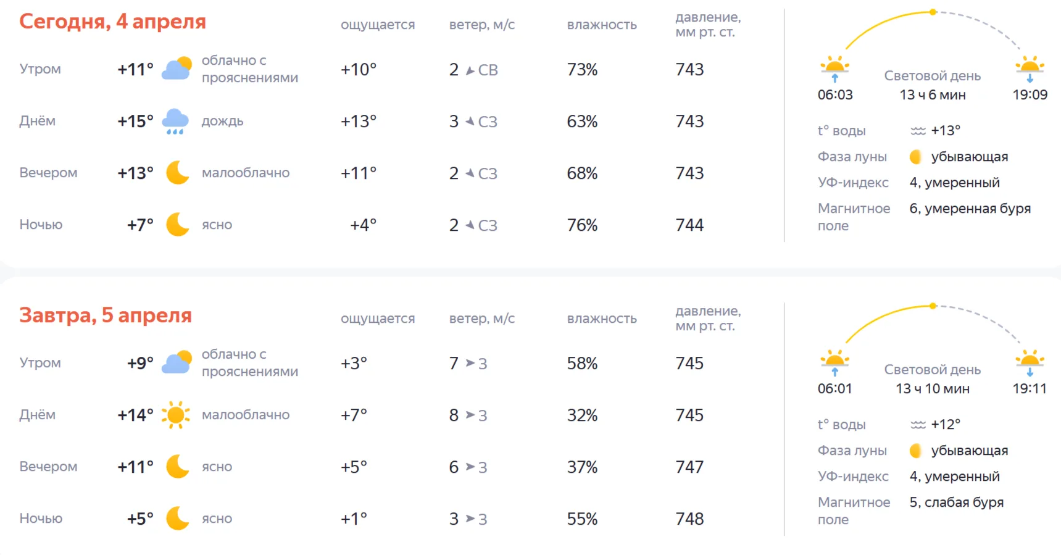This screenshot has width=1061, height=555.
Task: Click the "УФ-индекс" label in today's panel
Action: click(x=853, y=183)
